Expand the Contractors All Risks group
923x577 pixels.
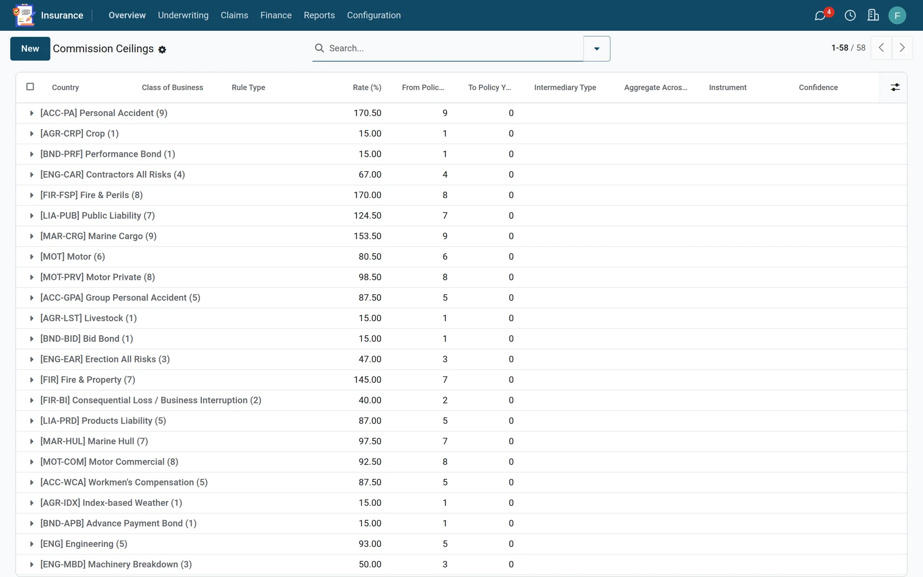tap(461, 175)
